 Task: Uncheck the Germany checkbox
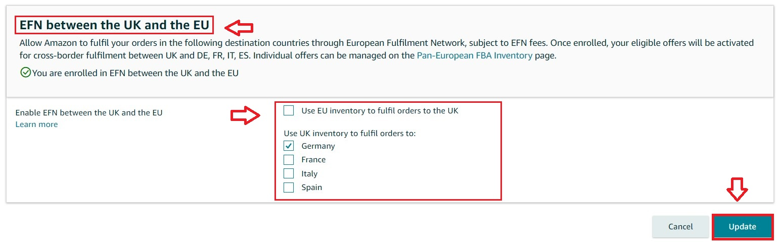pos(289,146)
